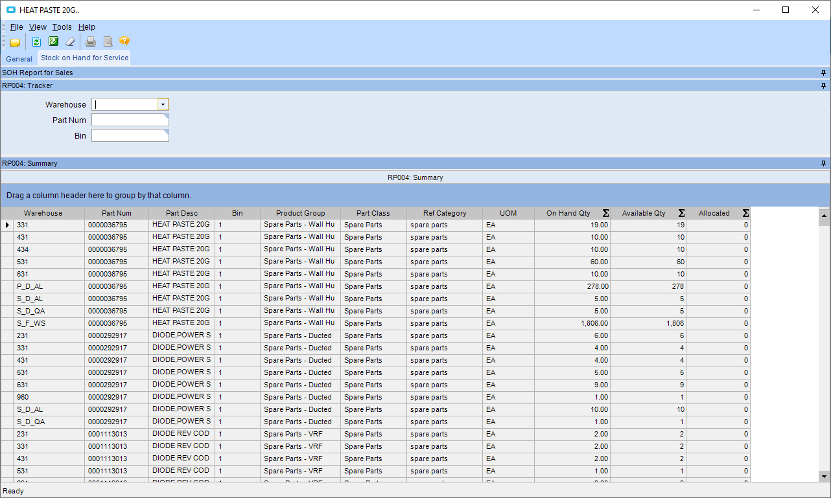831x498 pixels.
Task: Click the Print toolbar icon
Action: pos(91,42)
